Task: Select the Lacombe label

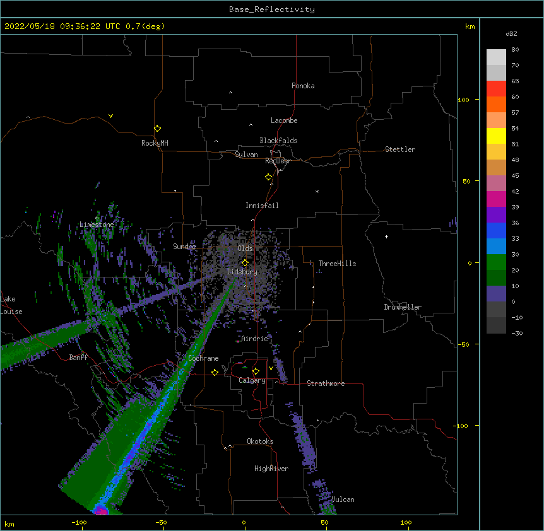Action: click(x=284, y=120)
